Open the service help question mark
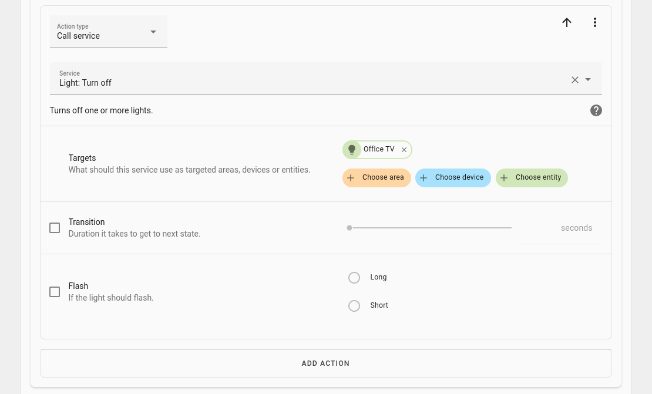652x394 pixels. [x=596, y=110]
